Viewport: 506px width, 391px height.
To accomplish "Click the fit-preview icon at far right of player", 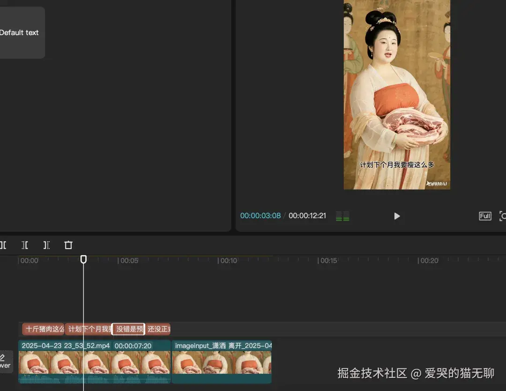I will tap(503, 216).
